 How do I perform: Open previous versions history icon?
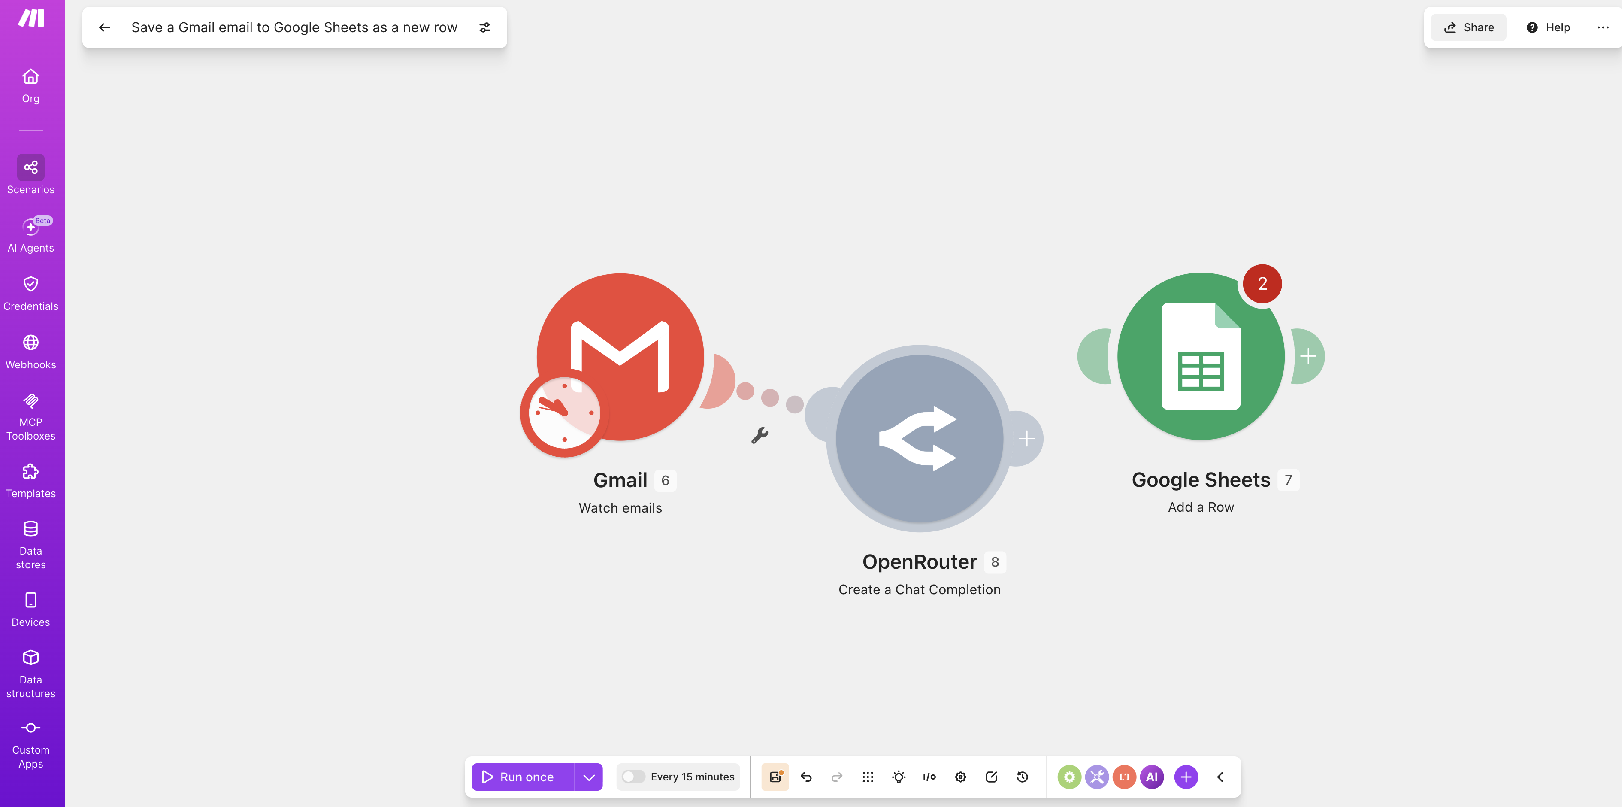(x=1023, y=777)
